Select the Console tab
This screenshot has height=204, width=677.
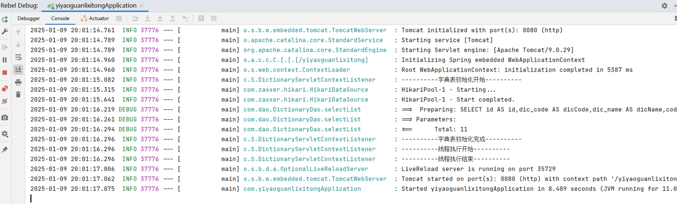point(60,18)
